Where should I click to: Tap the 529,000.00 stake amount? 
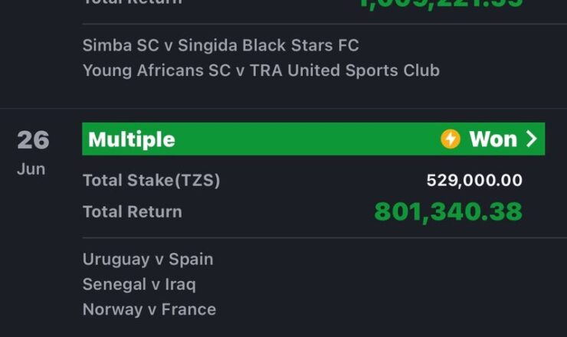click(474, 181)
